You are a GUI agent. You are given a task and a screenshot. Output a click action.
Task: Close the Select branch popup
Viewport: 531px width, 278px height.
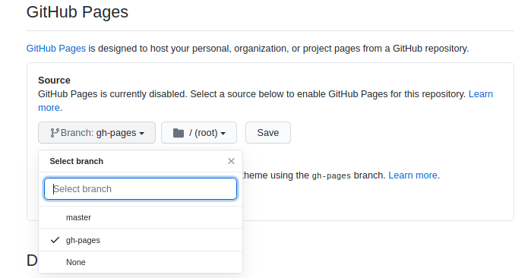[x=231, y=161]
